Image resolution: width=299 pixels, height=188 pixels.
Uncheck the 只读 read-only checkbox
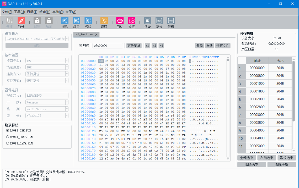(x=81, y=46)
